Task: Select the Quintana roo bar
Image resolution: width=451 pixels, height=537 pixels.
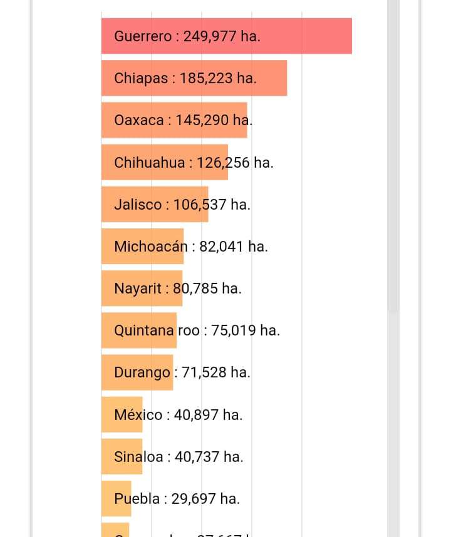Action: 138,330
